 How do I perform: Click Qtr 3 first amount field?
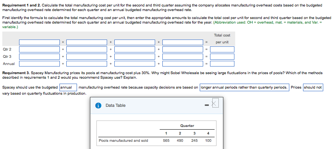pyautogui.click(x=39, y=57)
